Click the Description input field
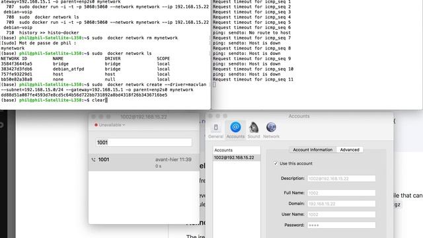 point(341,178)
